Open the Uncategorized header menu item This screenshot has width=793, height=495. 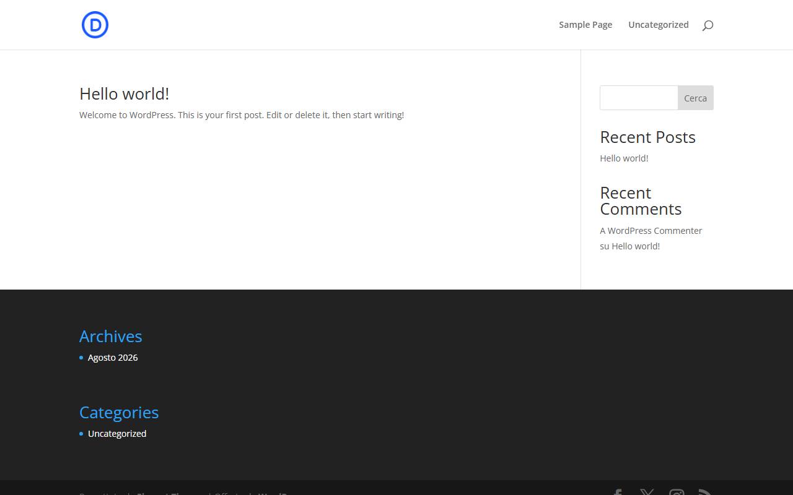(x=659, y=25)
